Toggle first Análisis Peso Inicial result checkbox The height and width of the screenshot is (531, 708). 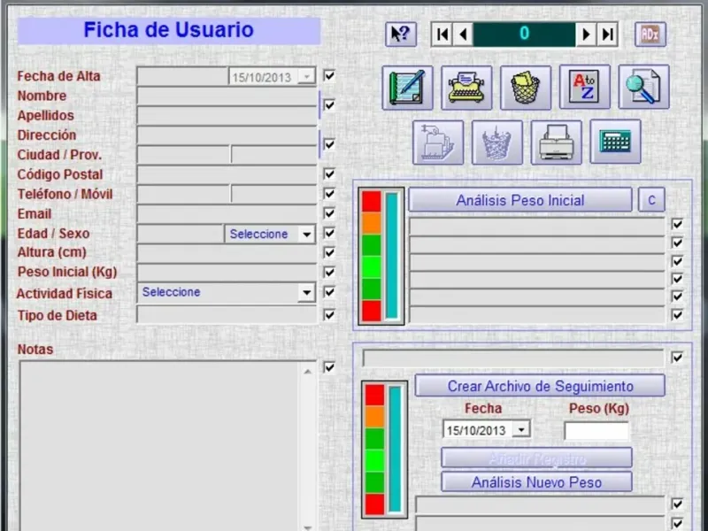point(677,224)
